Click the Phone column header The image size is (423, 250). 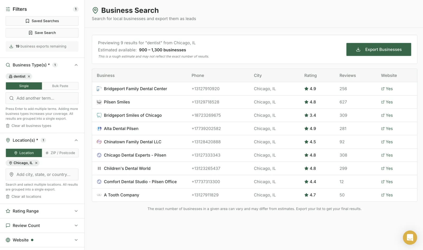point(198,76)
